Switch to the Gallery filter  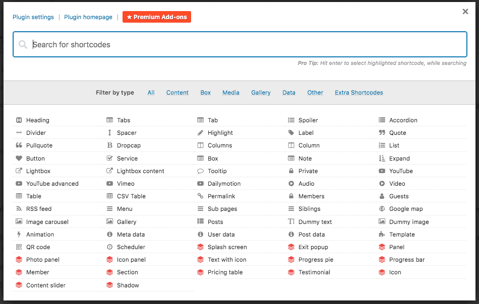(261, 93)
